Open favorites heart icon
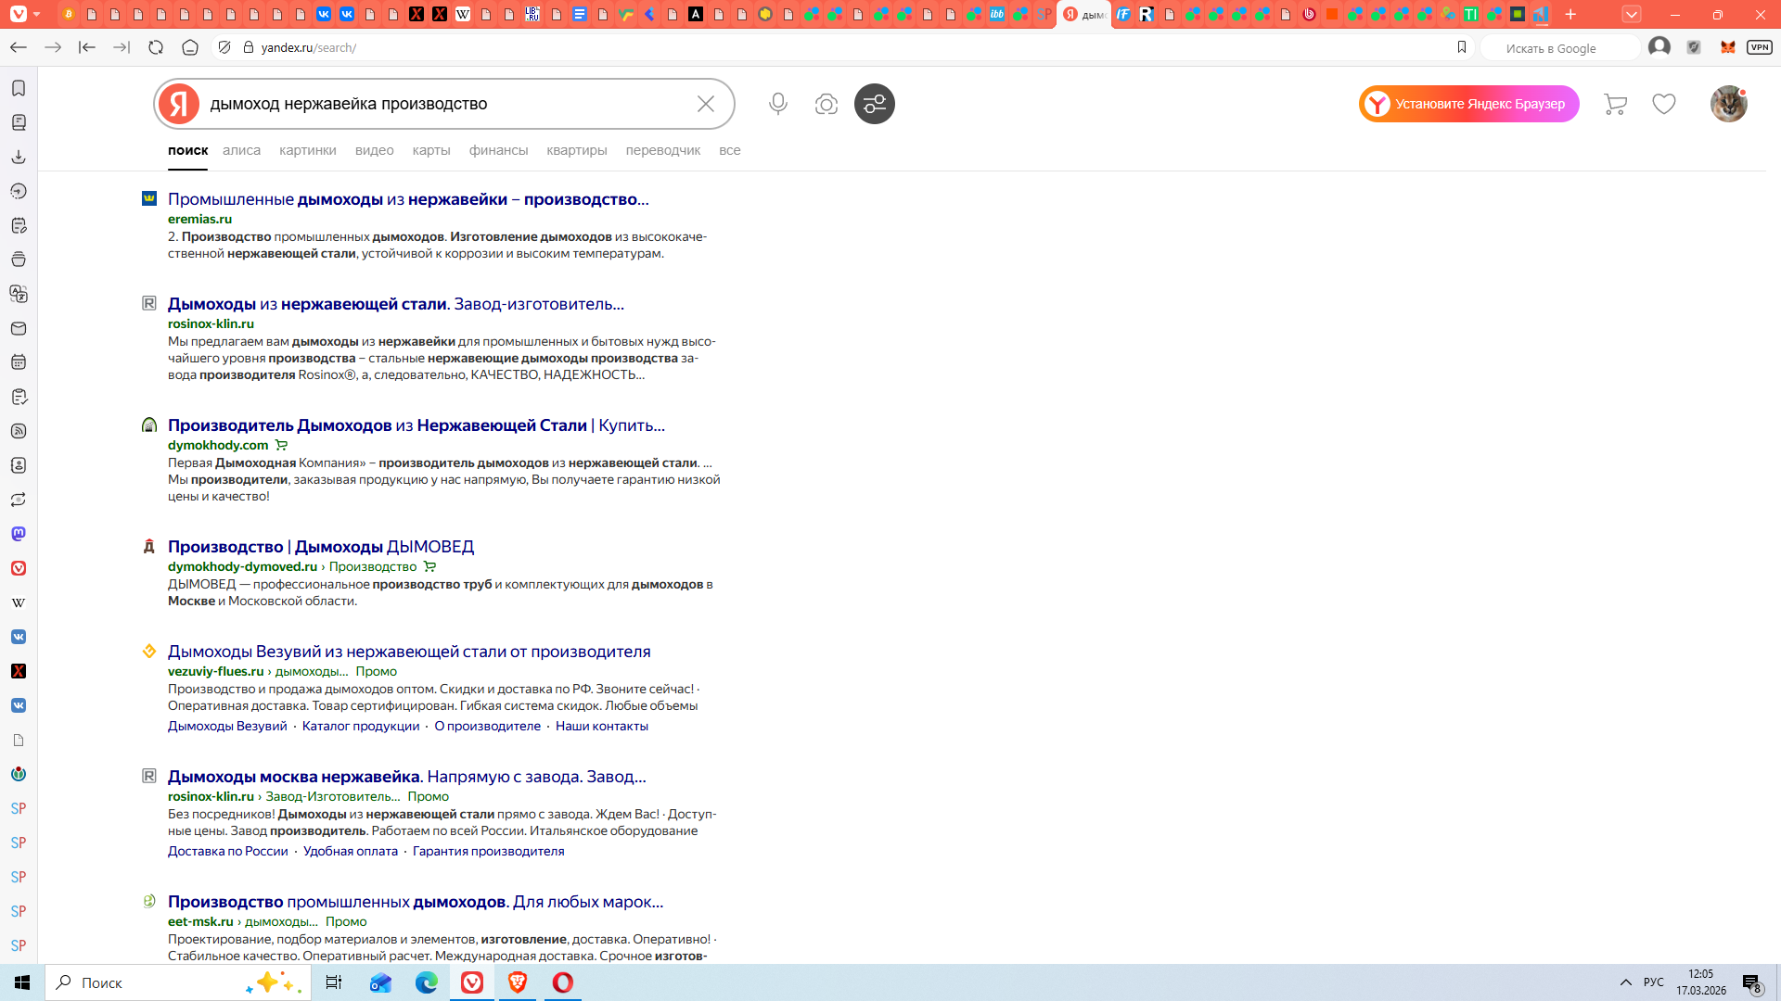Screen dimensions: 1781x1001 pyautogui.click(x=1664, y=104)
